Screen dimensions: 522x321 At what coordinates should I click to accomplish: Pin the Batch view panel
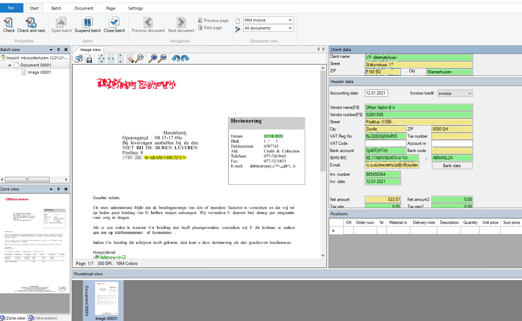tap(58, 50)
